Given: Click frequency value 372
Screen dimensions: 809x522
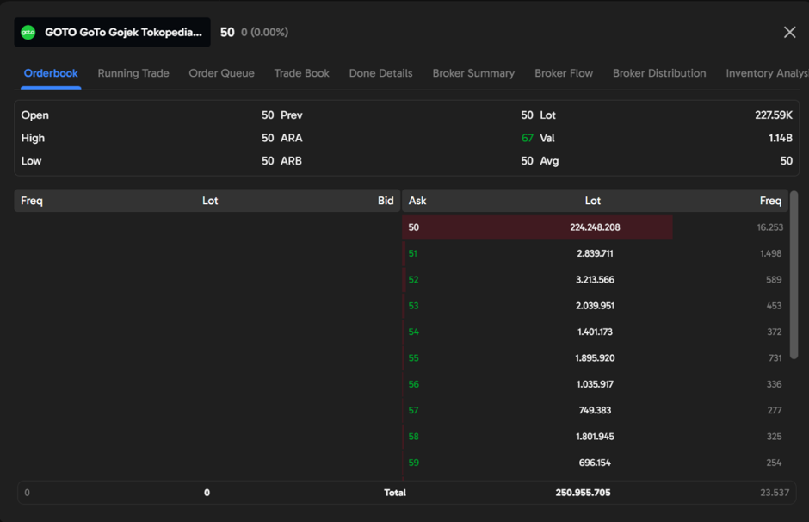Looking at the screenshot, I should coord(775,332).
